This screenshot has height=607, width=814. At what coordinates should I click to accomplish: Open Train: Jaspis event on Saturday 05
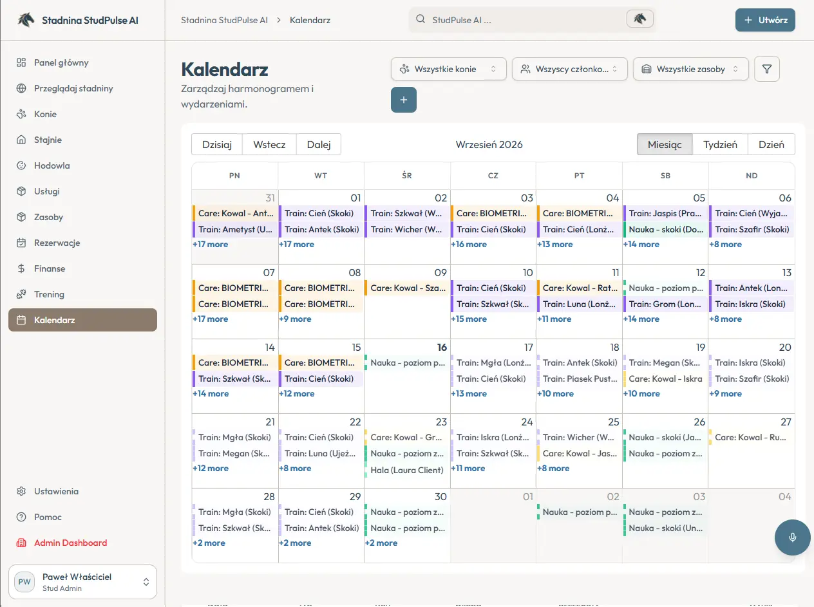coord(665,213)
